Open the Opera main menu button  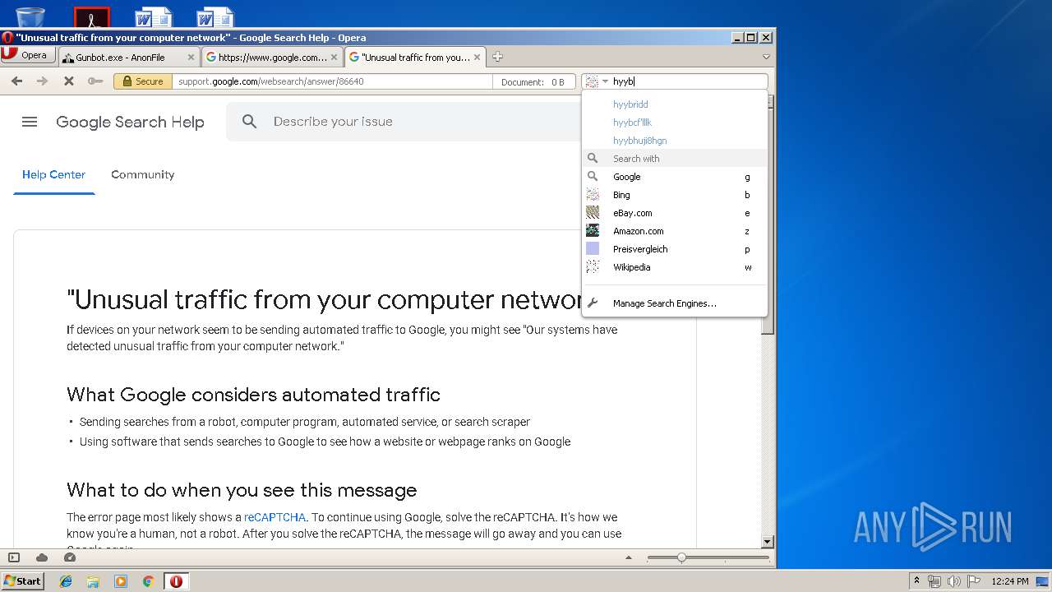pos(28,55)
